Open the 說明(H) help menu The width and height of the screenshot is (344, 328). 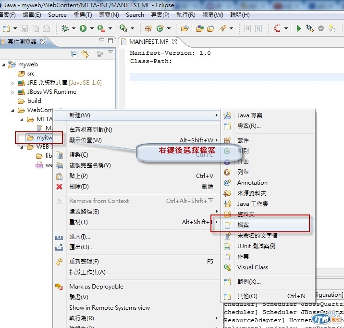[240, 15]
